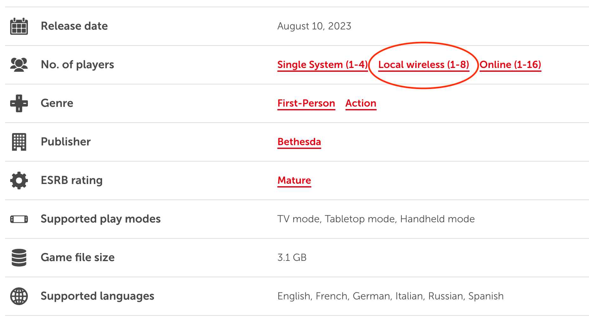Image resolution: width=589 pixels, height=325 pixels.
Task: Browse the First-Person genre link
Action: (306, 103)
